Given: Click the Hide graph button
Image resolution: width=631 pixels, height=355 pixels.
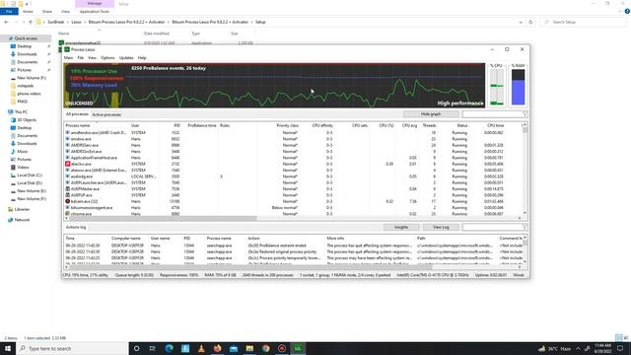Looking at the screenshot, I should 431,114.
